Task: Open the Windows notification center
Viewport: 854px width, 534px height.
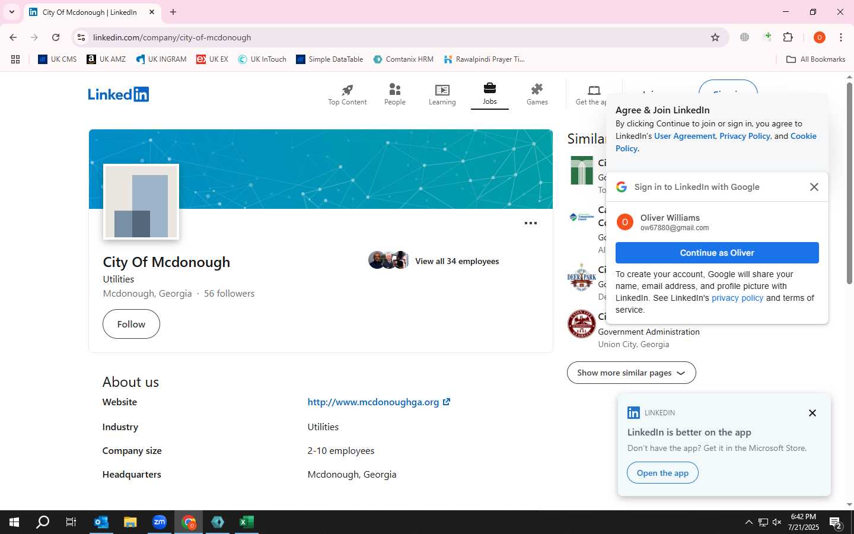Action: [836, 523]
